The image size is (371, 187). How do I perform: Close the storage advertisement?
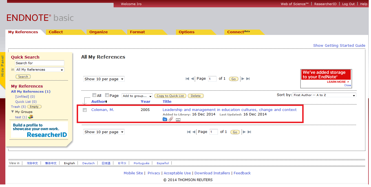click(348, 85)
